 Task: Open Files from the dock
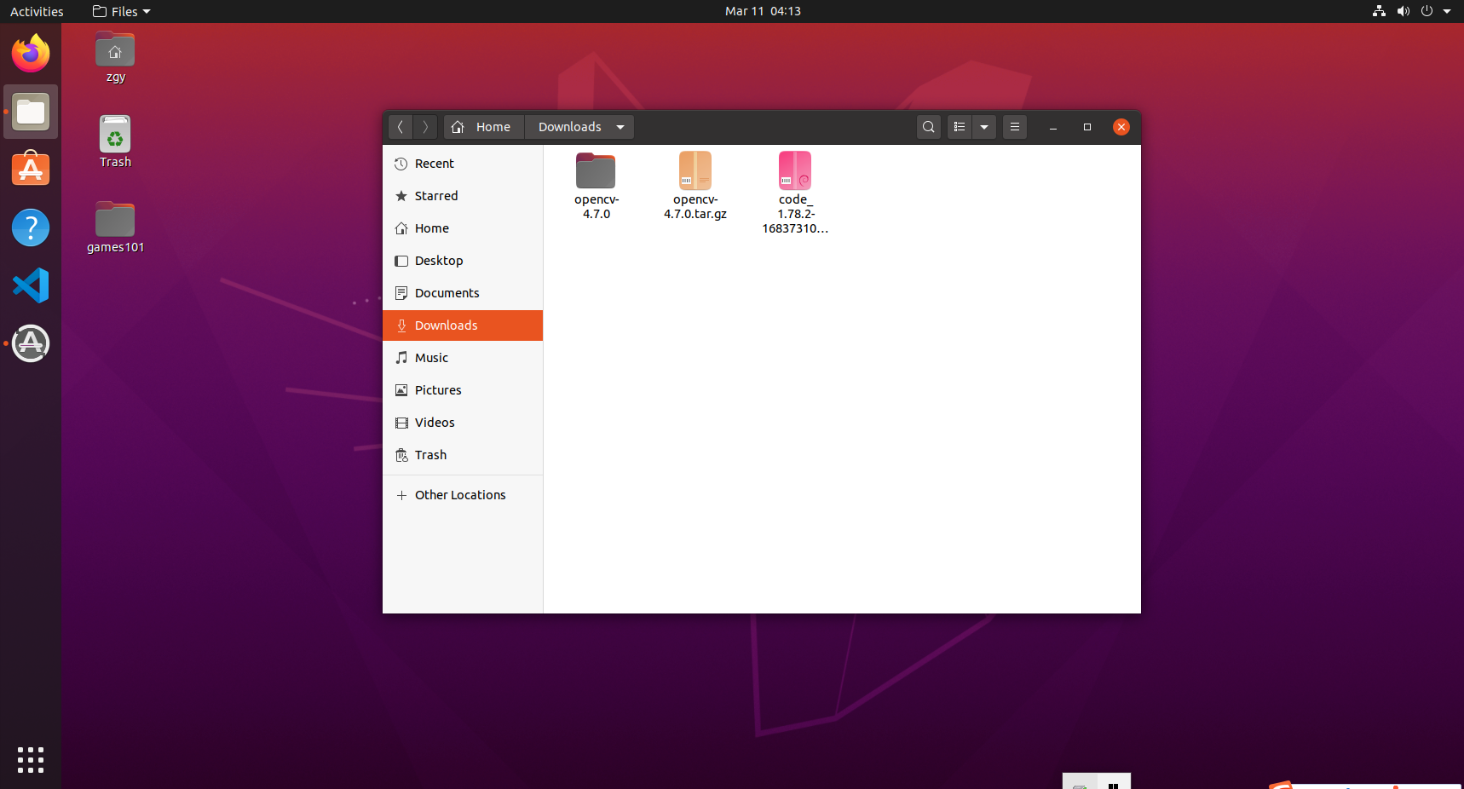coord(31,112)
